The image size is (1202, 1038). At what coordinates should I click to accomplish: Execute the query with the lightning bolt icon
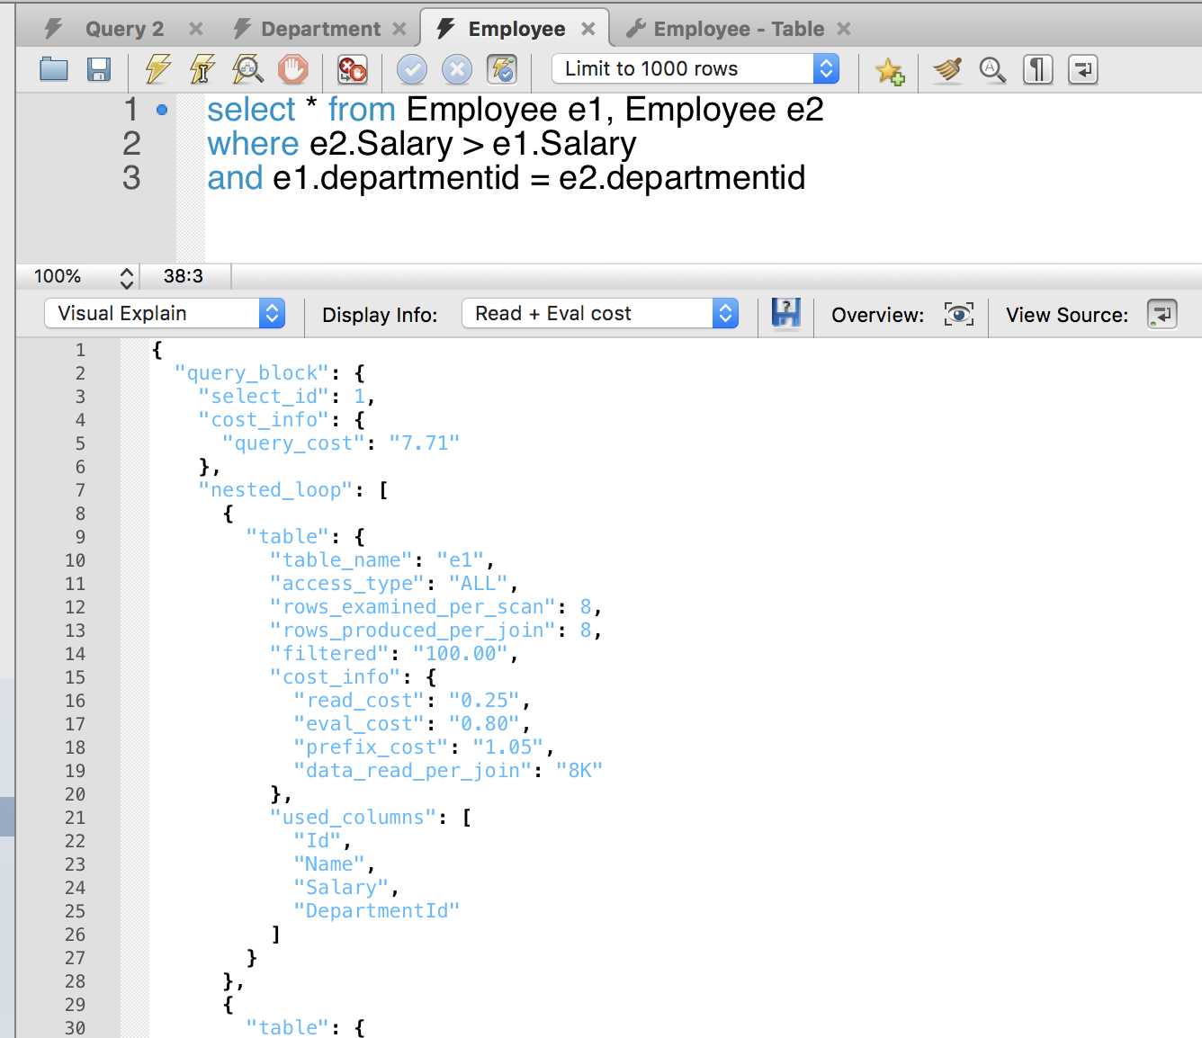tap(158, 69)
